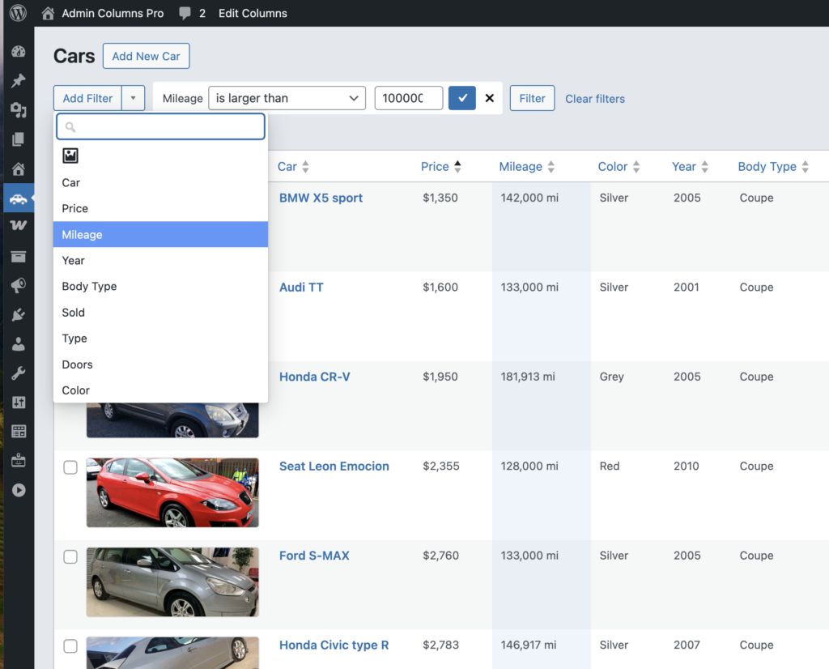This screenshot has height=669, width=829.
Task: Toggle the arrow beside Add Filter
Action: pyautogui.click(x=134, y=98)
